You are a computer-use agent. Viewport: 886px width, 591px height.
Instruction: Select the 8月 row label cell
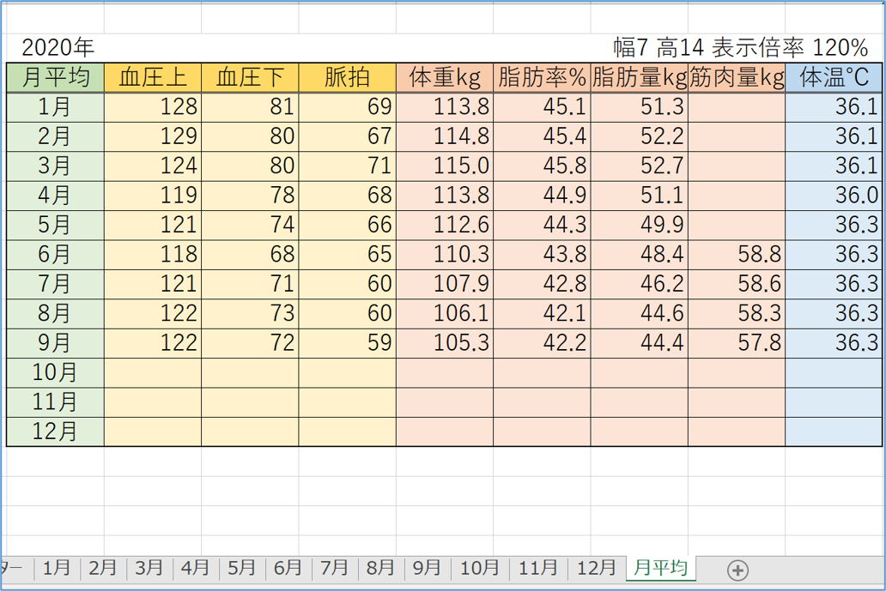pyautogui.click(x=55, y=313)
